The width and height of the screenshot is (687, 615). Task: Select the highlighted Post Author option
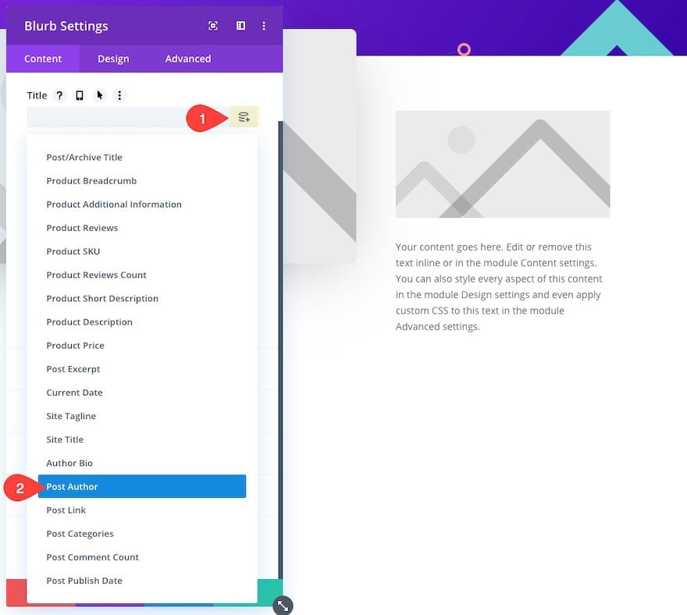tap(142, 486)
